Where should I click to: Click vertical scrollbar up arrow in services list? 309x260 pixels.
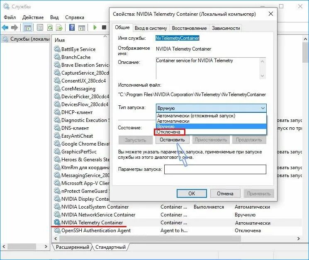[x=305, y=39]
